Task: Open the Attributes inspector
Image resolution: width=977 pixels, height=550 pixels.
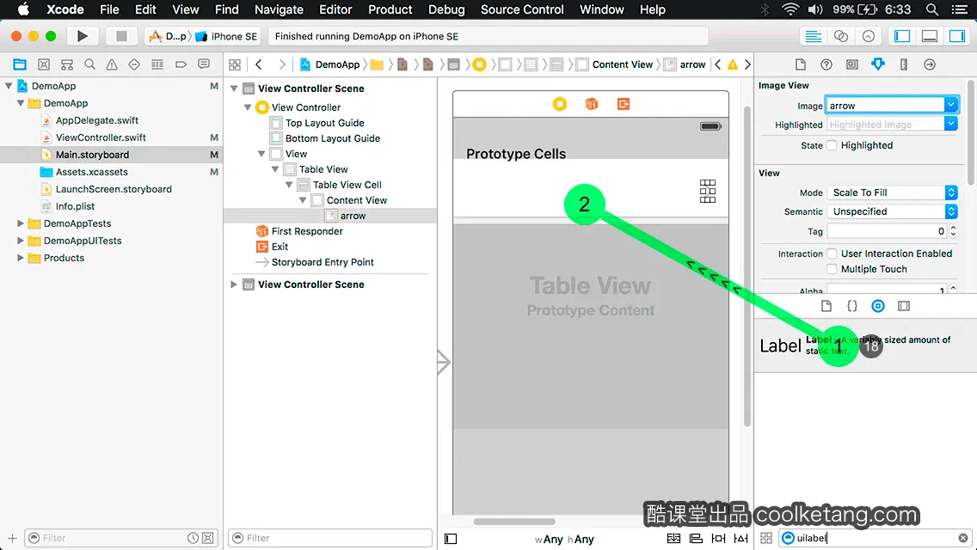Action: (x=878, y=64)
